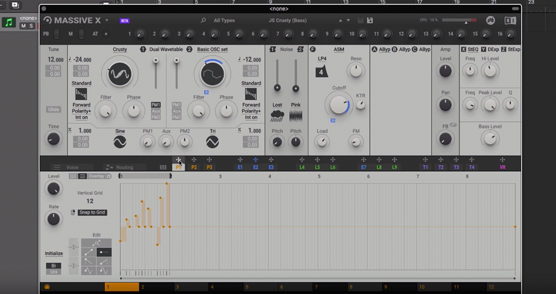Click the Standard mode icon under oscillator 1
The image size is (556, 294).
coord(81,94)
